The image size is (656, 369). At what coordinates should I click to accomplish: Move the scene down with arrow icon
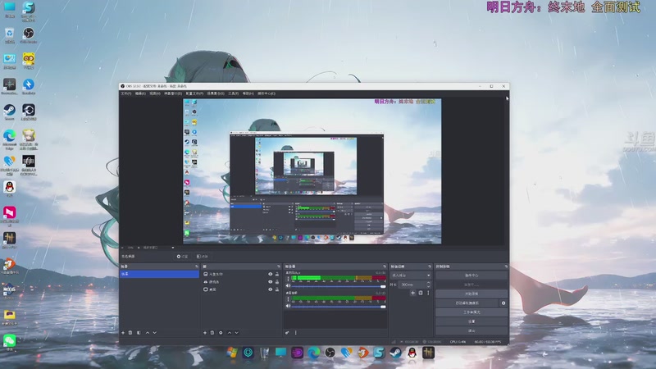click(x=155, y=333)
